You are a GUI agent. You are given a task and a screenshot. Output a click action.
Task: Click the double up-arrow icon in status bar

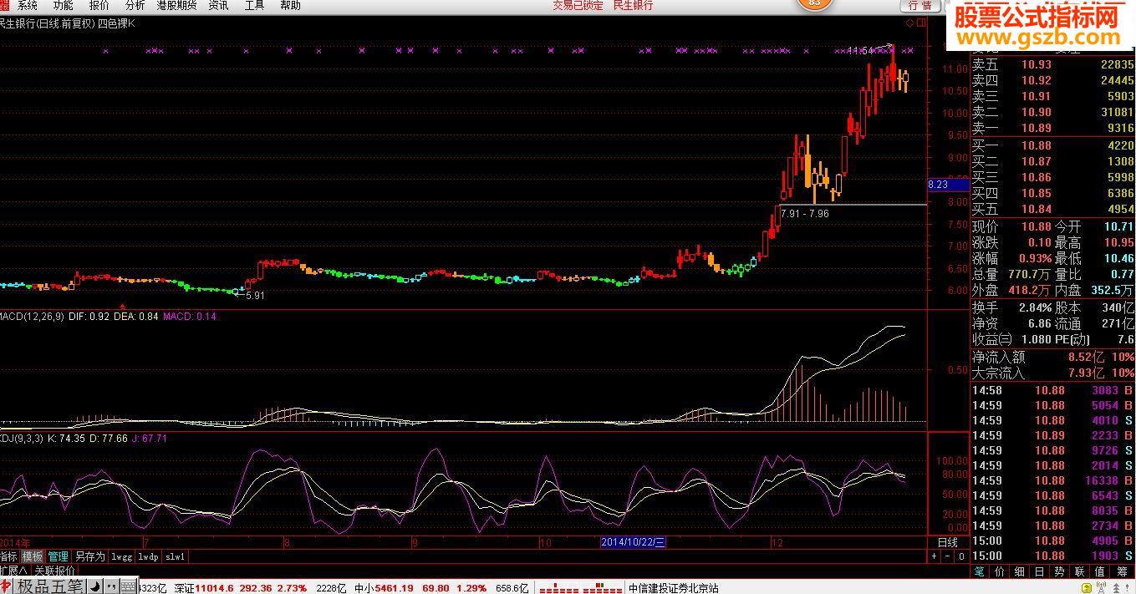pos(1116,588)
